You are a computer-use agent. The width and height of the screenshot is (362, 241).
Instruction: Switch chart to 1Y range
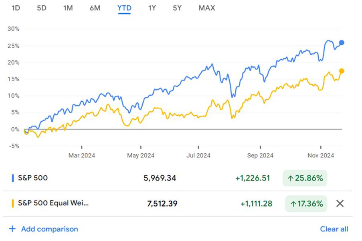coord(152,8)
